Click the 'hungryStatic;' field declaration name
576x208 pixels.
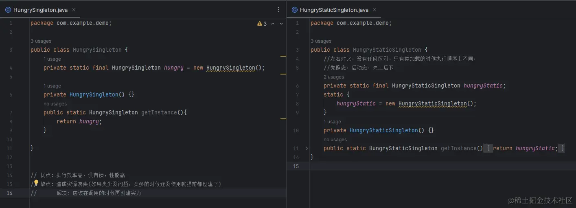click(x=484, y=85)
